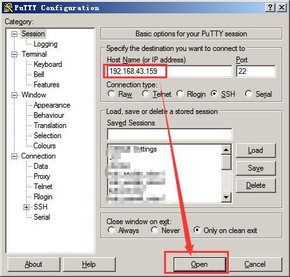Open the Serial category in the tree

tap(42, 217)
